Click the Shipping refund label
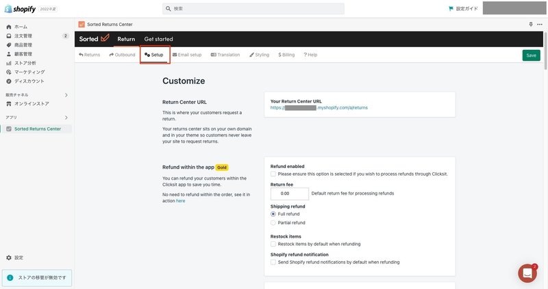This screenshot has height=289, width=548. (x=288, y=206)
